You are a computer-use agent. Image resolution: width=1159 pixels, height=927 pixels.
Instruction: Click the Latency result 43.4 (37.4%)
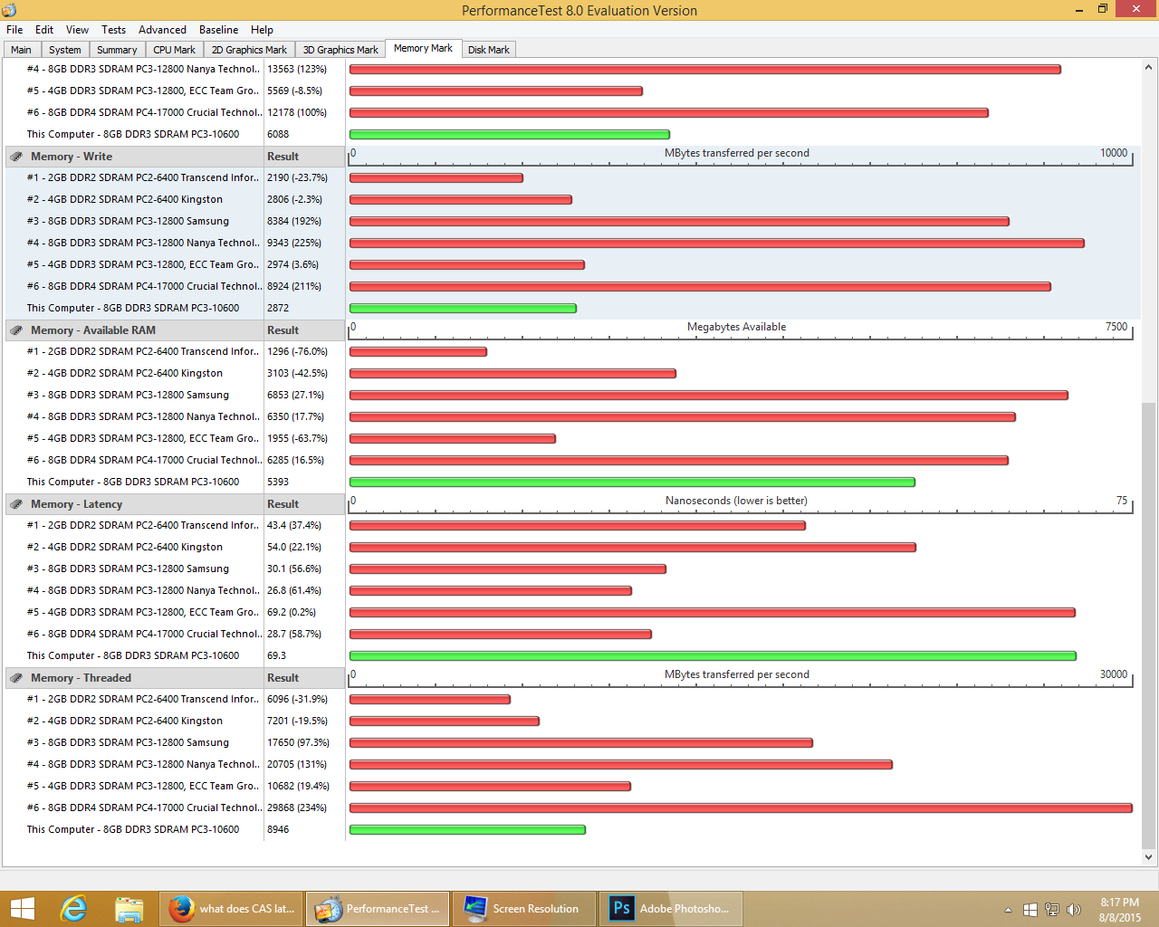[x=293, y=526]
